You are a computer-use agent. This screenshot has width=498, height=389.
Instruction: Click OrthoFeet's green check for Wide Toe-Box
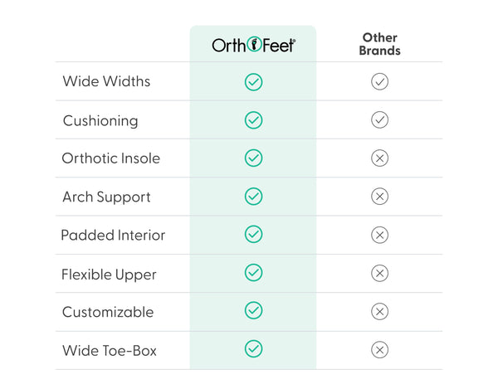(253, 349)
